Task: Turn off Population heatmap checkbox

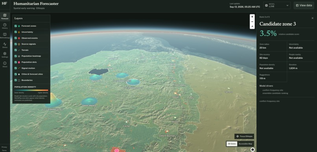Action: coord(16,56)
